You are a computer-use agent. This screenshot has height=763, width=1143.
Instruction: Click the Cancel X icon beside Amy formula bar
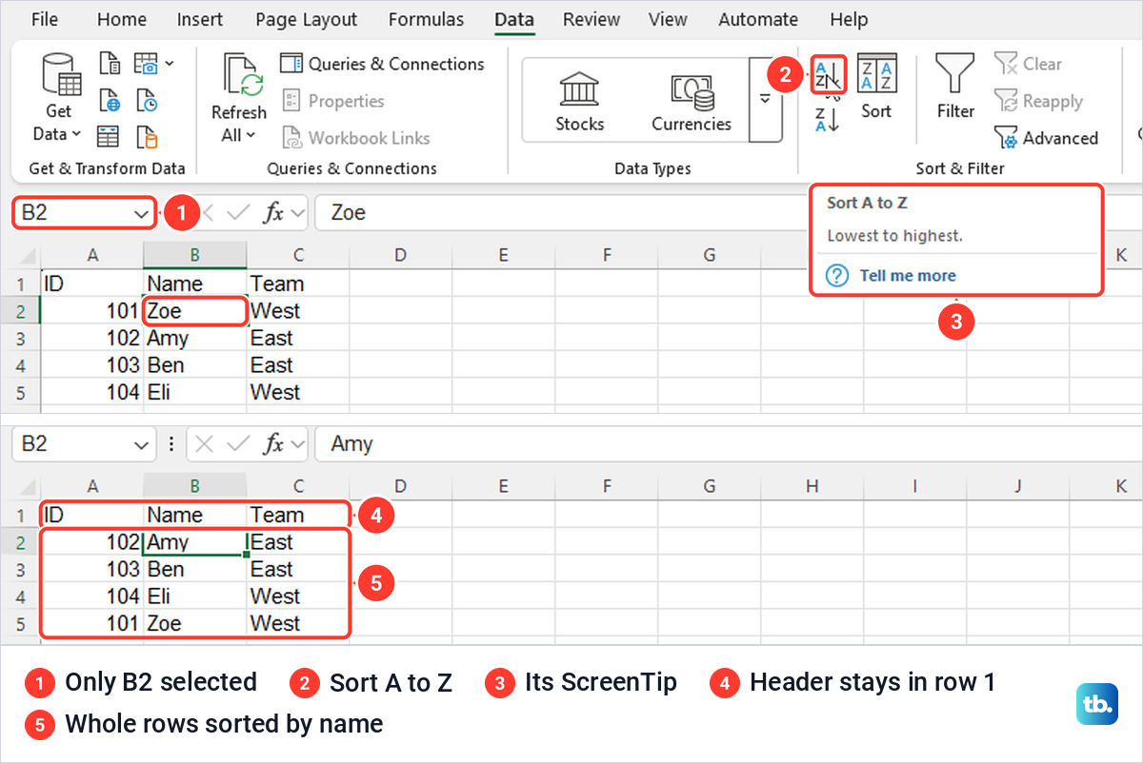click(x=205, y=443)
